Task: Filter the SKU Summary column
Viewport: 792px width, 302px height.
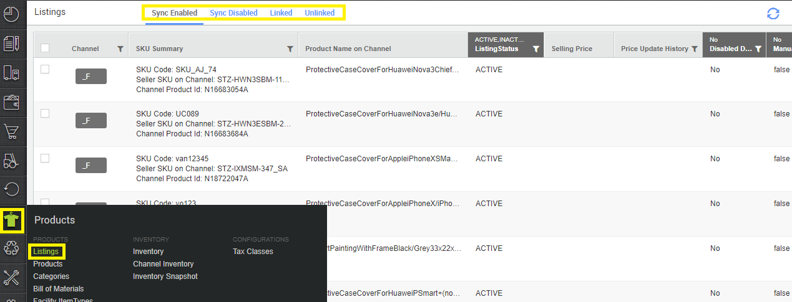Action: (x=290, y=49)
